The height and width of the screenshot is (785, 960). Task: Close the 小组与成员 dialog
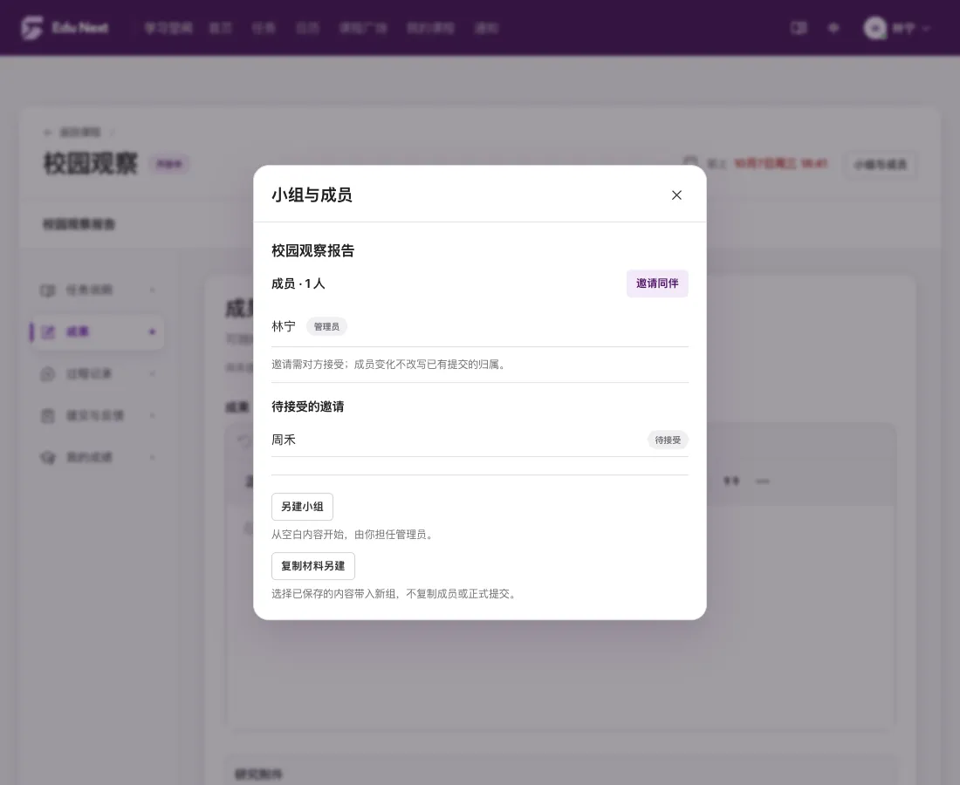tap(676, 195)
